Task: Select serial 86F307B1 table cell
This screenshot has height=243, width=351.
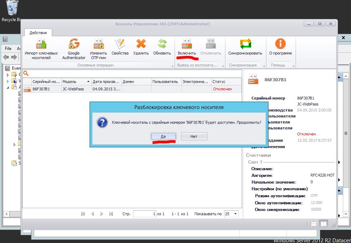Action: click(x=46, y=89)
